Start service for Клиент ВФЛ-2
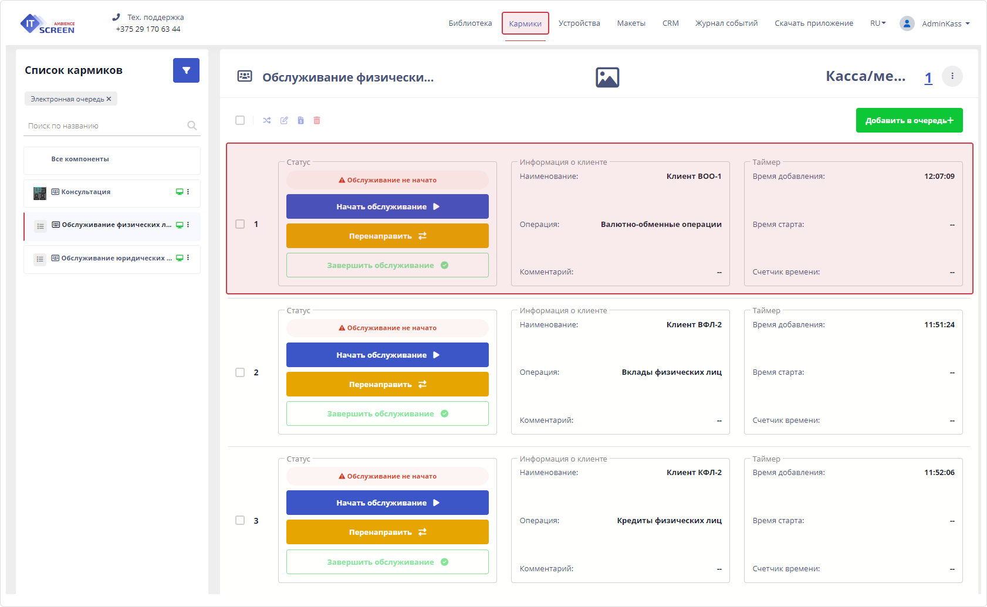This screenshot has height=607, width=987. 387,355
